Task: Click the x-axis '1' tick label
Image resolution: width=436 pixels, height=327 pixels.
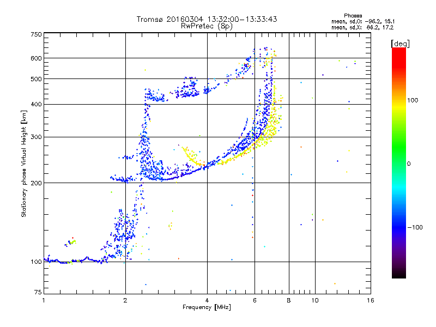Action: pos(44,300)
